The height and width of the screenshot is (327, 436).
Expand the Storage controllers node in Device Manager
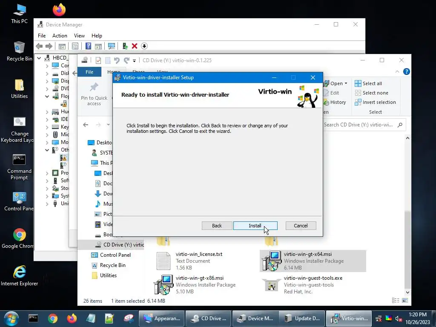(x=47, y=188)
